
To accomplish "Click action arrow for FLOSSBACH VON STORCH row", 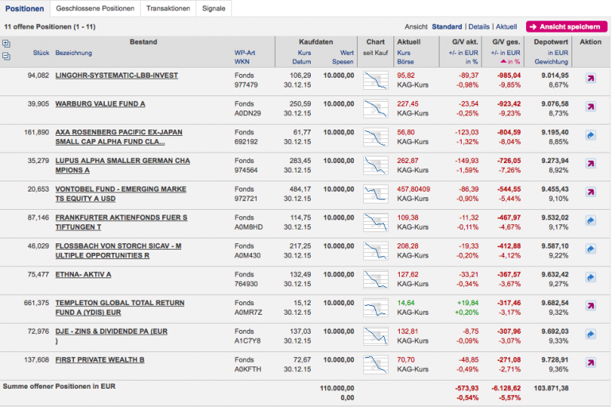I will [591, 250].
